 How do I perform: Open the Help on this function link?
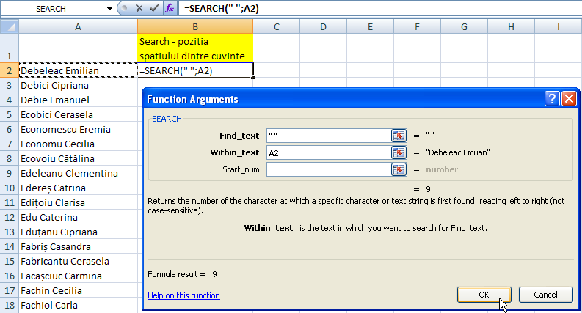pyautogui.click(x=183, y=295)
